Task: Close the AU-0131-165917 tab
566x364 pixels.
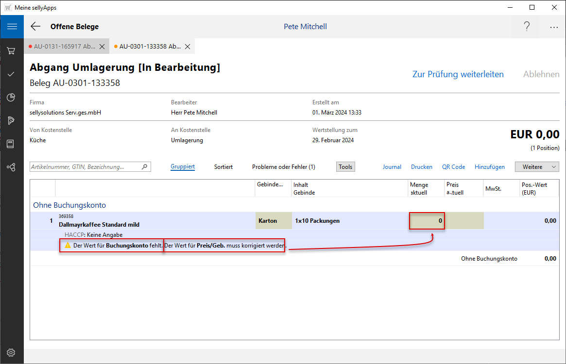Action: click(x=102, y=47)
